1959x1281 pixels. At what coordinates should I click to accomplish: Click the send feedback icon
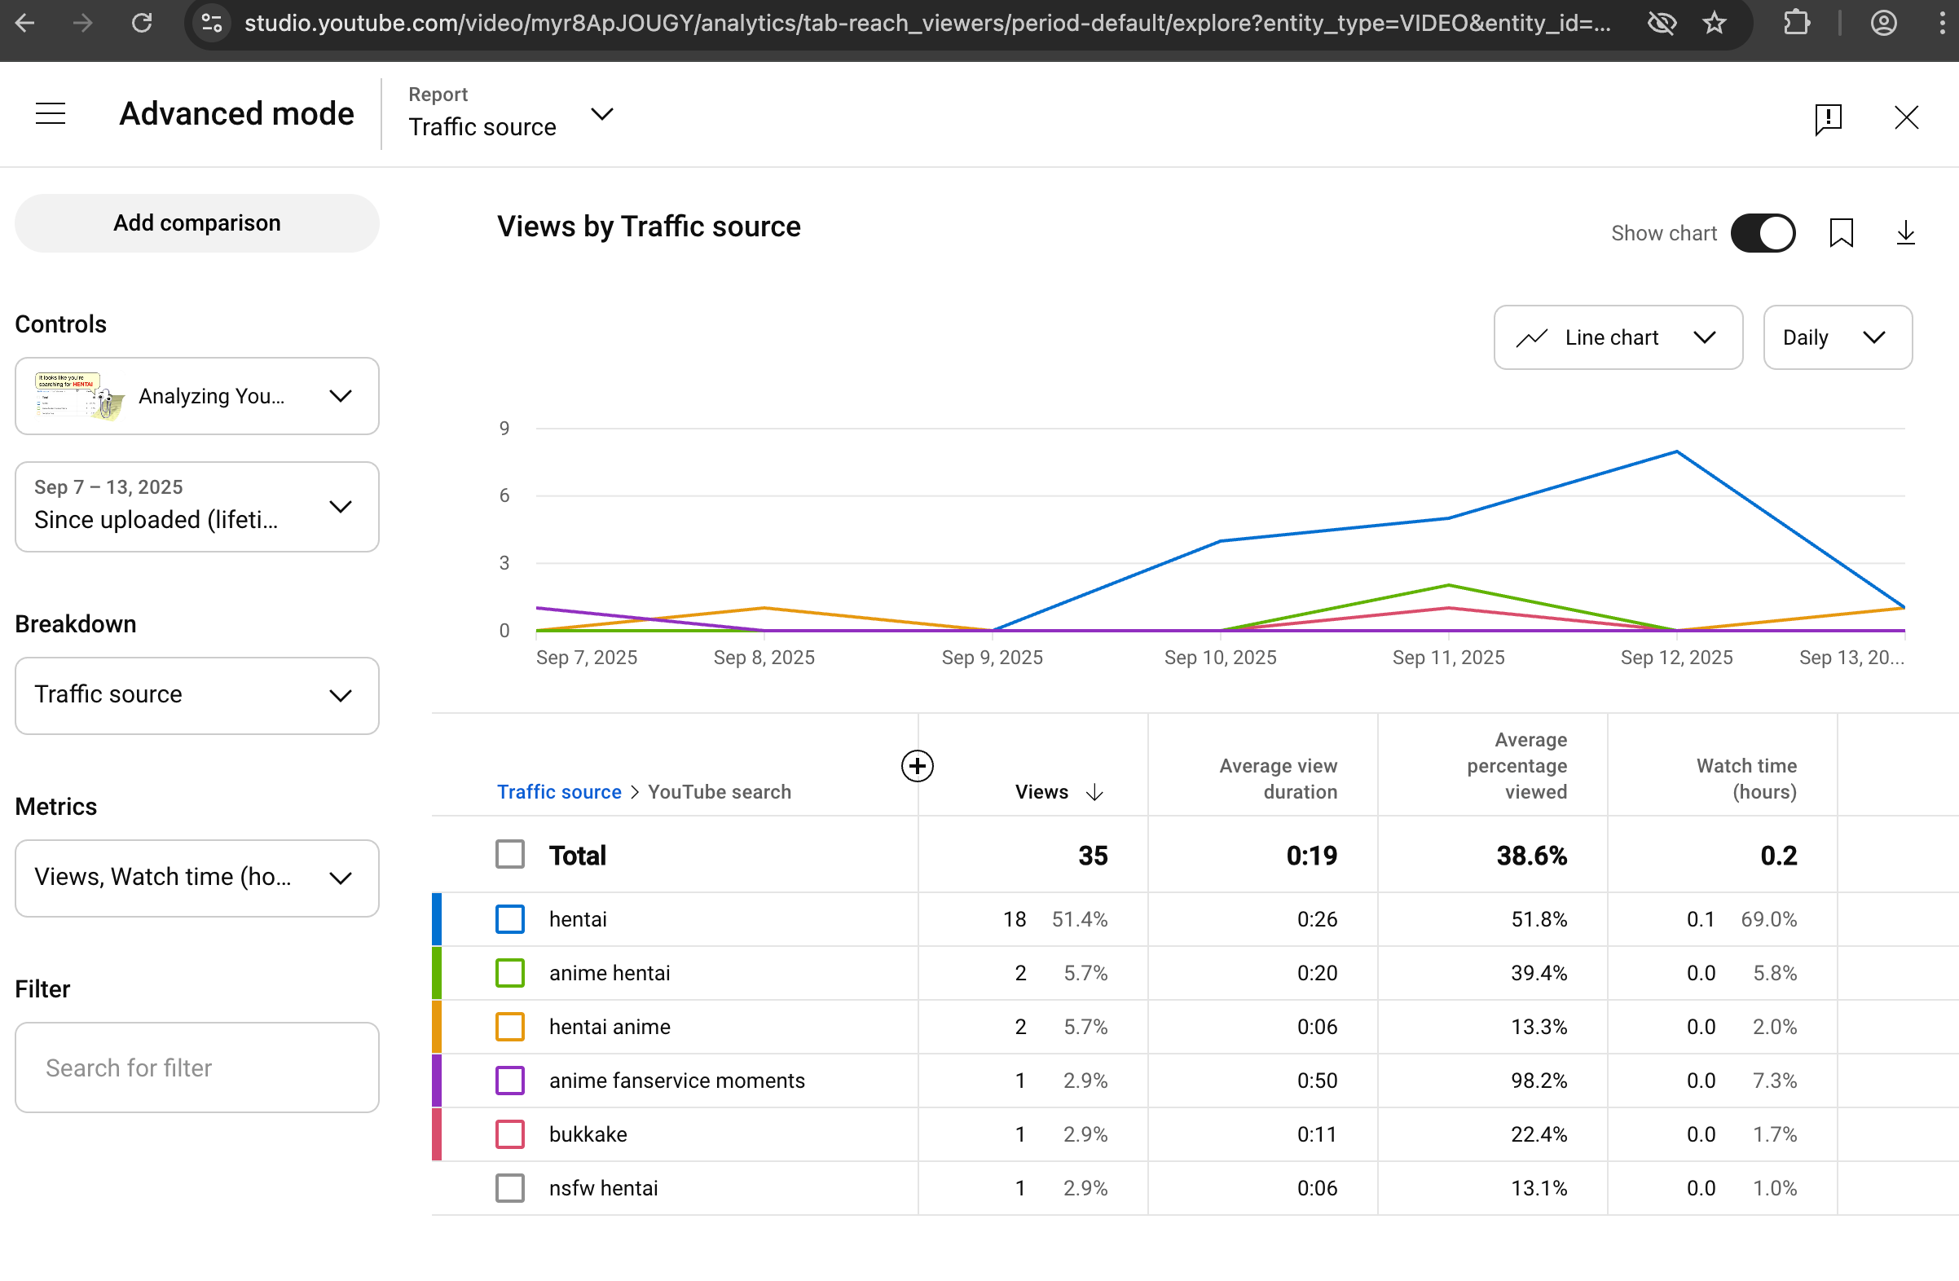(x=1827, y=118)
